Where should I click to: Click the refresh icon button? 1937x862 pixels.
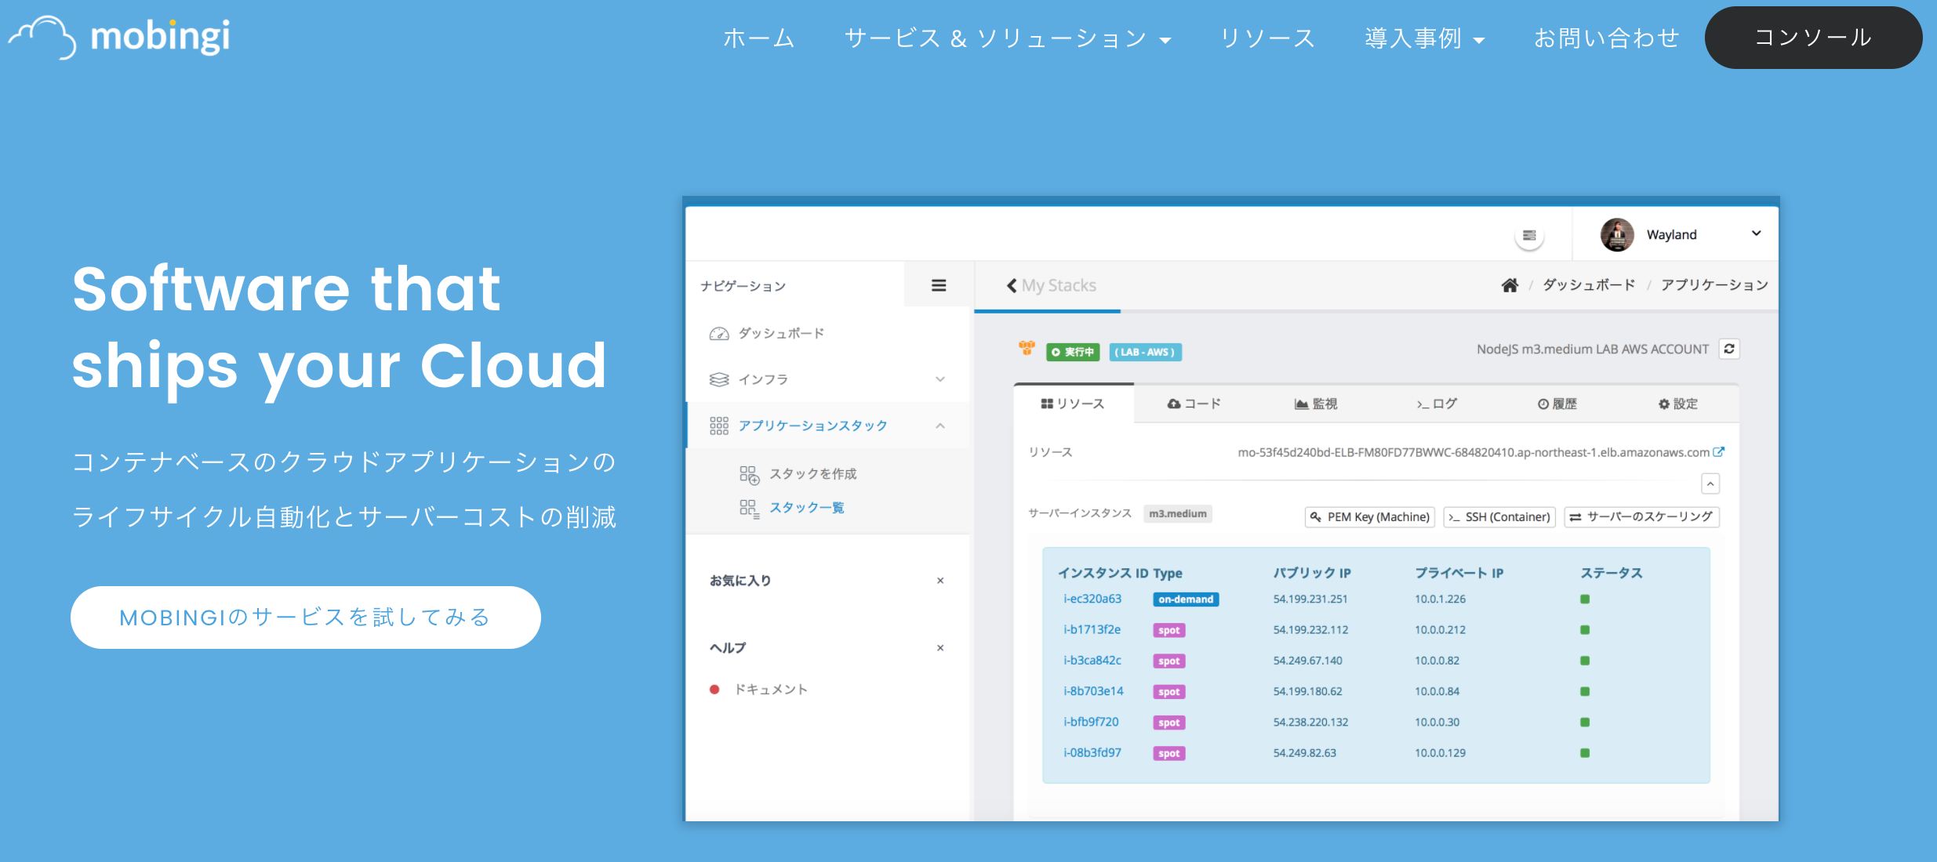(1729, 349)
